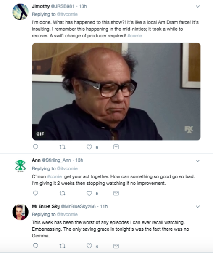Open Jimothy's profile avatar
The height and width of the screenshot is (253, 213).
click(21, 12)
